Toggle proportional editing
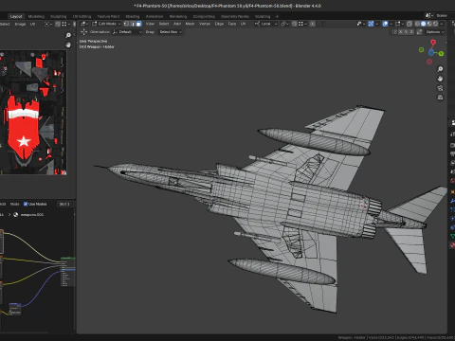 (x=312, y=24)
